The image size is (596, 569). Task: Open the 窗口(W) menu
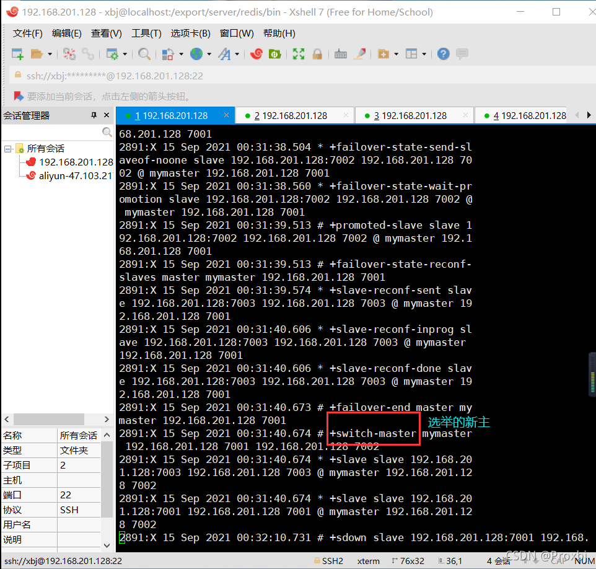click(x=237, y=33)
